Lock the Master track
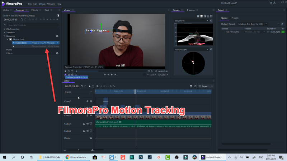The image size is (287, 161). [x=91, y=138]
